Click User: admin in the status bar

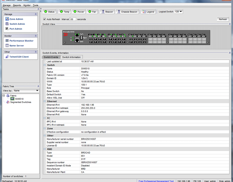click(210, 181)
